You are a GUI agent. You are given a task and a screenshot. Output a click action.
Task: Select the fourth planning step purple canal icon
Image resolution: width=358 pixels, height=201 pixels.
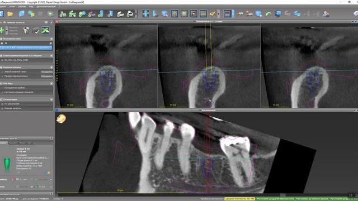(92, 14)
